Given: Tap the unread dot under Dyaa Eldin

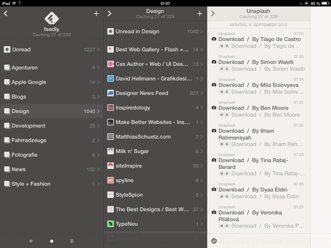Looking at the screenshot, I should coord(221,196).
